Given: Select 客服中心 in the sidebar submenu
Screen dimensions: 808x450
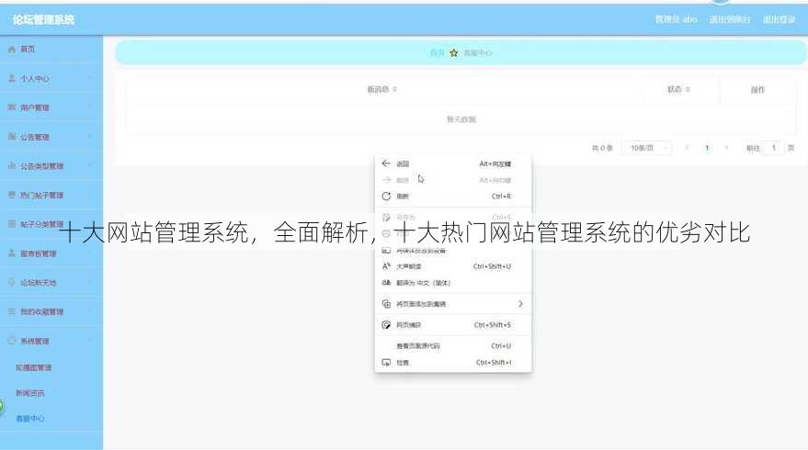Looking at the screenshot, I should 30,419.
